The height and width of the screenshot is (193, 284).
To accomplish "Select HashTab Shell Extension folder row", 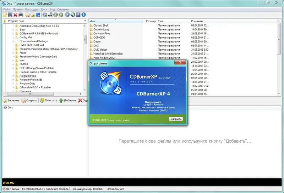I will coord(108,54).
